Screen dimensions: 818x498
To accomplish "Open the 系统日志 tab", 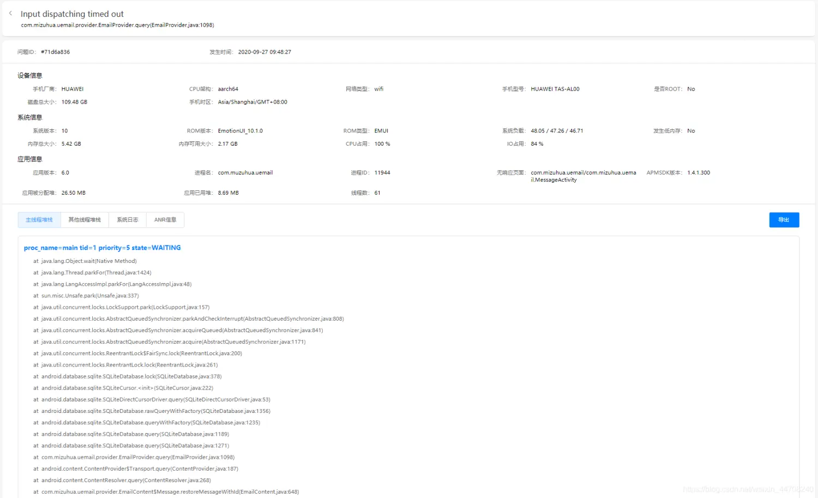I will coord(128,220).
